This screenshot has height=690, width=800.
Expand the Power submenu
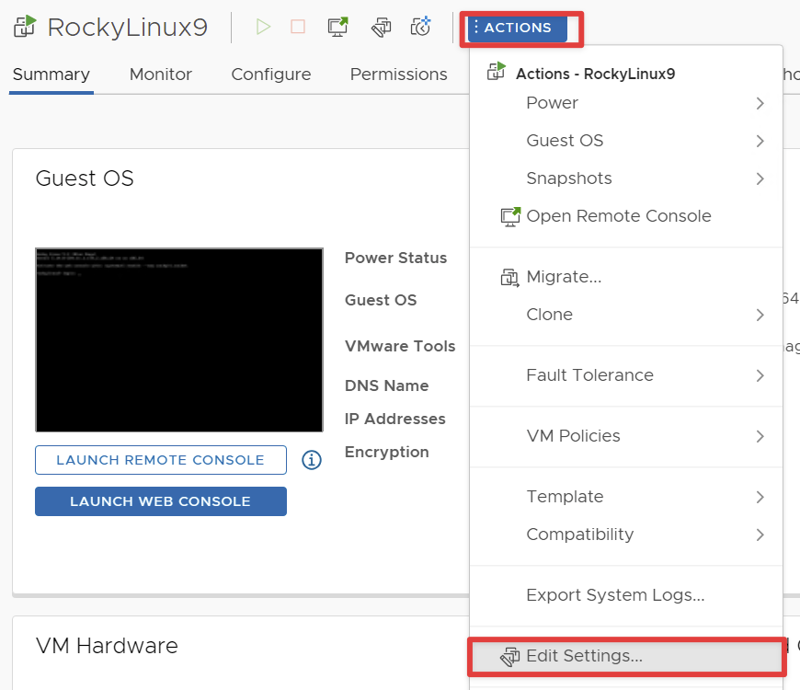click(x=760, y=103)
